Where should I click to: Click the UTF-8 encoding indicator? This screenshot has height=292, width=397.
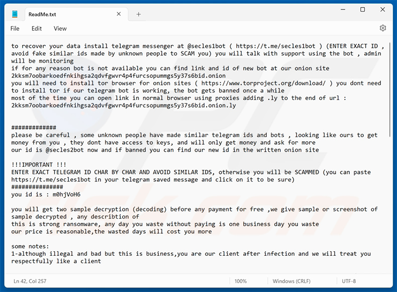click(349, 281)
